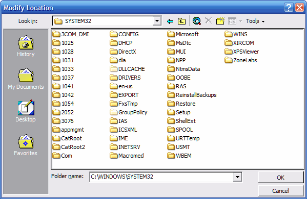Expand the Views dropdown arrow

pos(240,21)
